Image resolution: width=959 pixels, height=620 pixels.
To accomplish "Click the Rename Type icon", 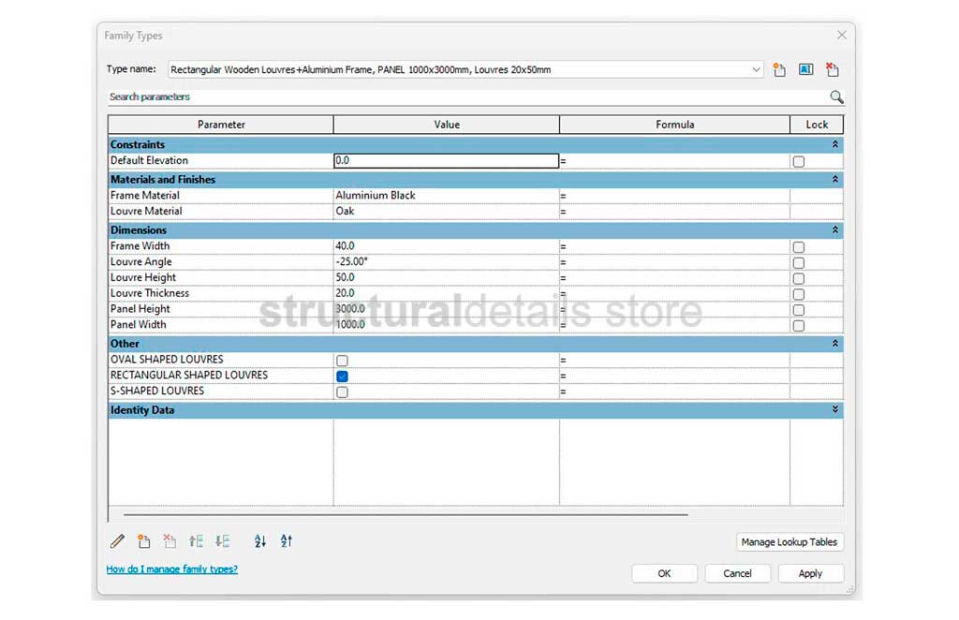I will [805, 70].
